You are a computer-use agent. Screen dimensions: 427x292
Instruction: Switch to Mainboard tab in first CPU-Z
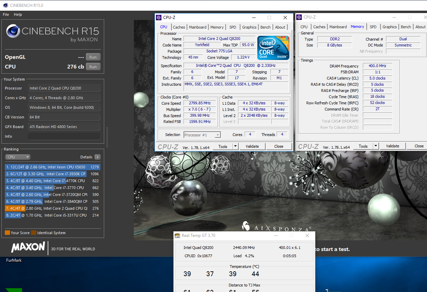[198, 27]
